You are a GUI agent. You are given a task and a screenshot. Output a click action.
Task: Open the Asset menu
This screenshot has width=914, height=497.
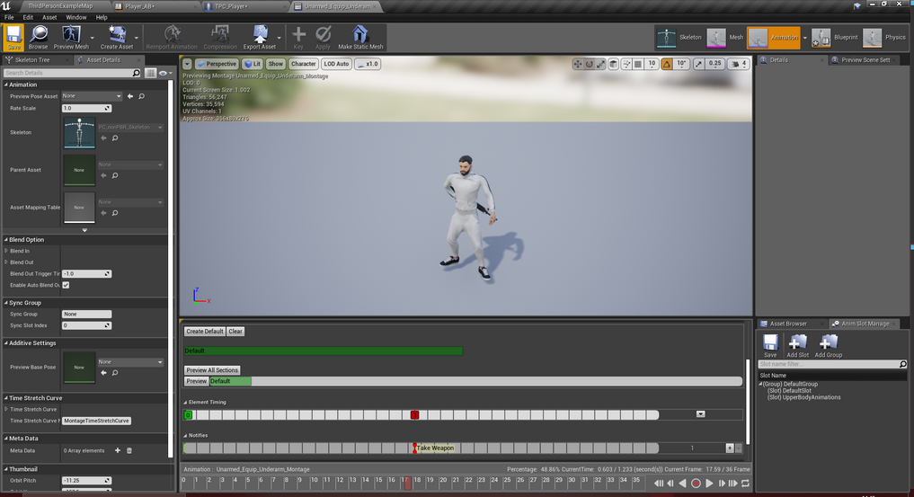click(x=49, y=17)
